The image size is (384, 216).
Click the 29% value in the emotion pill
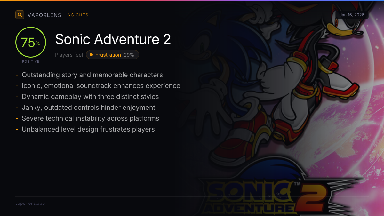click(129, 55)
